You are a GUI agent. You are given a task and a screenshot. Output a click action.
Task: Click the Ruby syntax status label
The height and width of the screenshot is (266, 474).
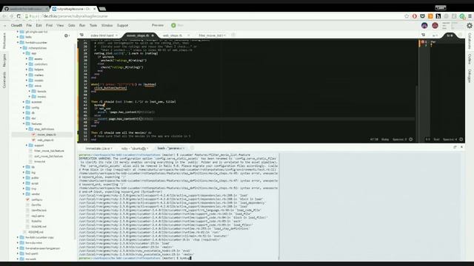pyautogui.click(x=385, y=140)
